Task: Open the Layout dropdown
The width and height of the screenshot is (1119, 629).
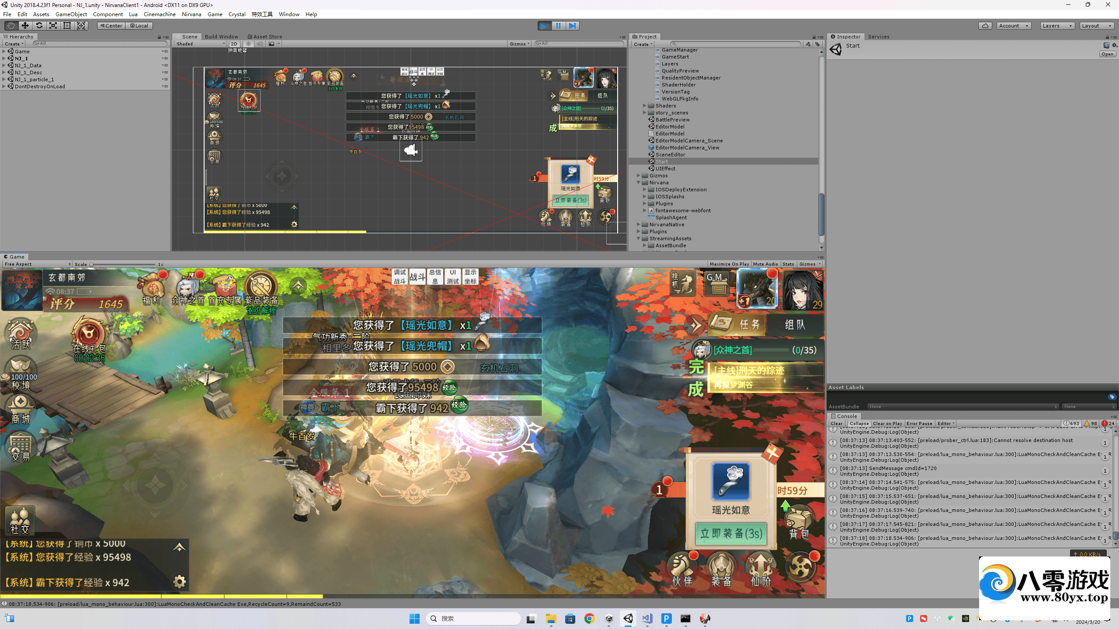Action: (1096, 26)
